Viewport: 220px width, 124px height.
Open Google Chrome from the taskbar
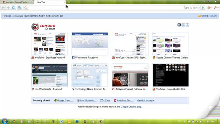14,122
